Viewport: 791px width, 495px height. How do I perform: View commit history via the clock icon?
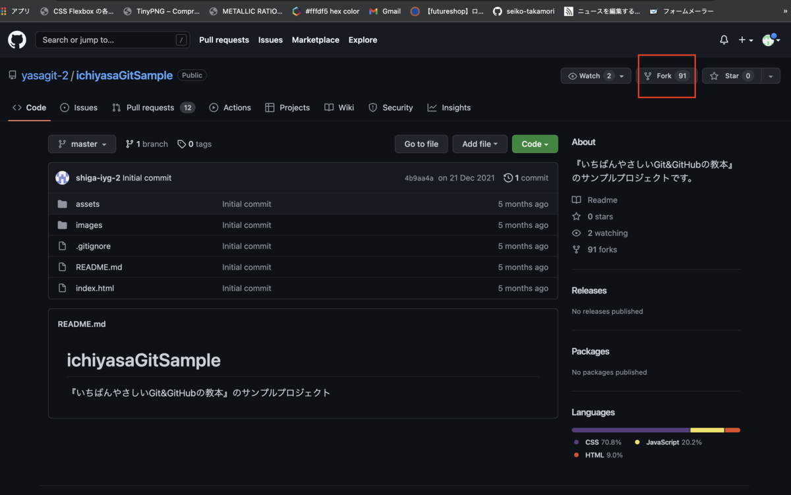click(508, 177)
